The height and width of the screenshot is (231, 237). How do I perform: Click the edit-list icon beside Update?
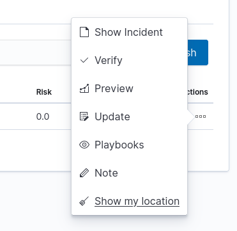84,116
